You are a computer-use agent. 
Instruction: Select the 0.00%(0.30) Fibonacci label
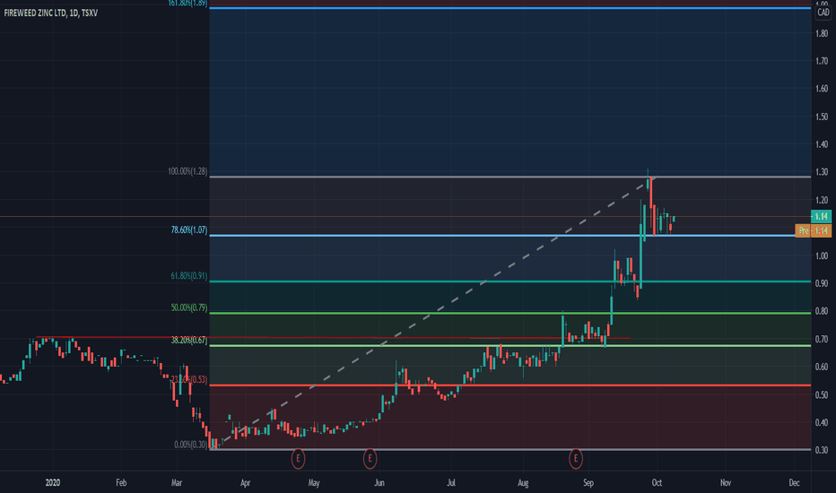pos(190,445)
